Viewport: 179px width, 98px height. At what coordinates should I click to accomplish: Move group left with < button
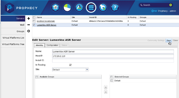point(106,92)
